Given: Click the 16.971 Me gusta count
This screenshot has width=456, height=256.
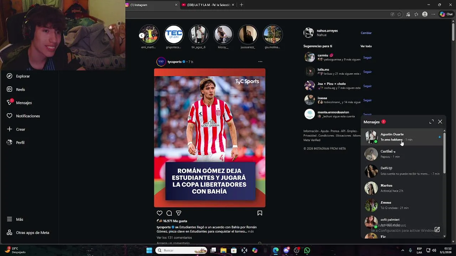Looking at the screenshot, I should point(175,221).
